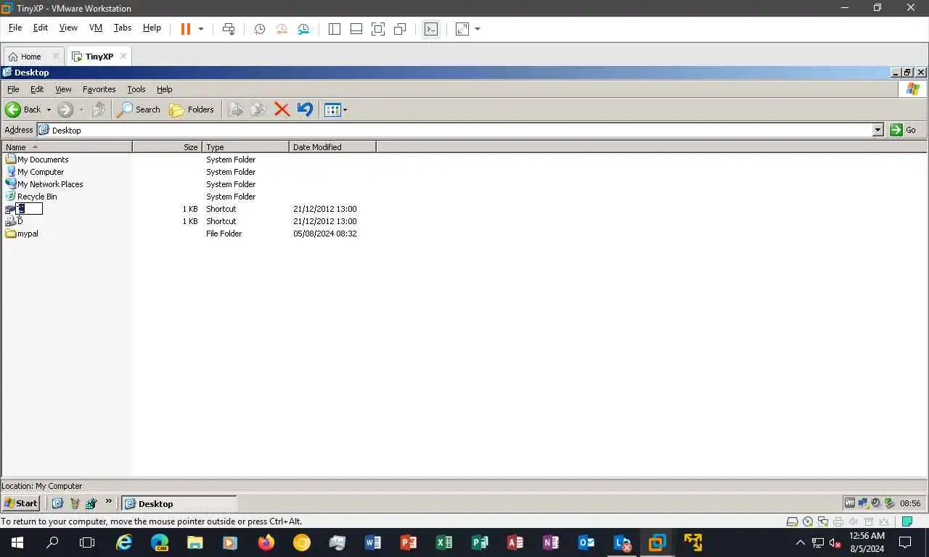Toggle the VMware library sidebar icon
Image resolution: width=929 pixels, height=557 pixels.
[x=335, y=29]
